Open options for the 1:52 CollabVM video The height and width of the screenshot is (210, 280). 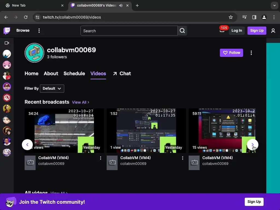(x=182, y=158)
